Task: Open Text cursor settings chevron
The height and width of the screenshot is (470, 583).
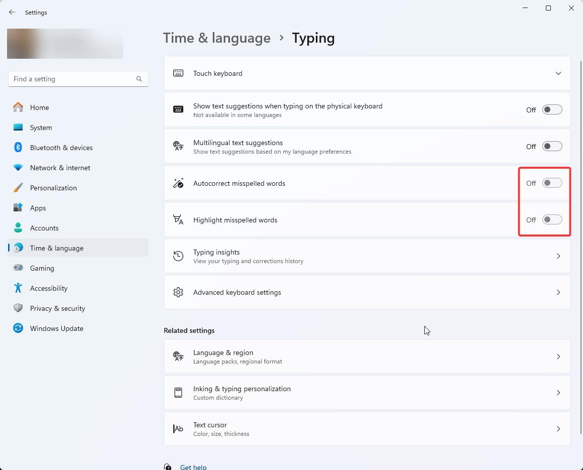Action: tap(558, 429)
